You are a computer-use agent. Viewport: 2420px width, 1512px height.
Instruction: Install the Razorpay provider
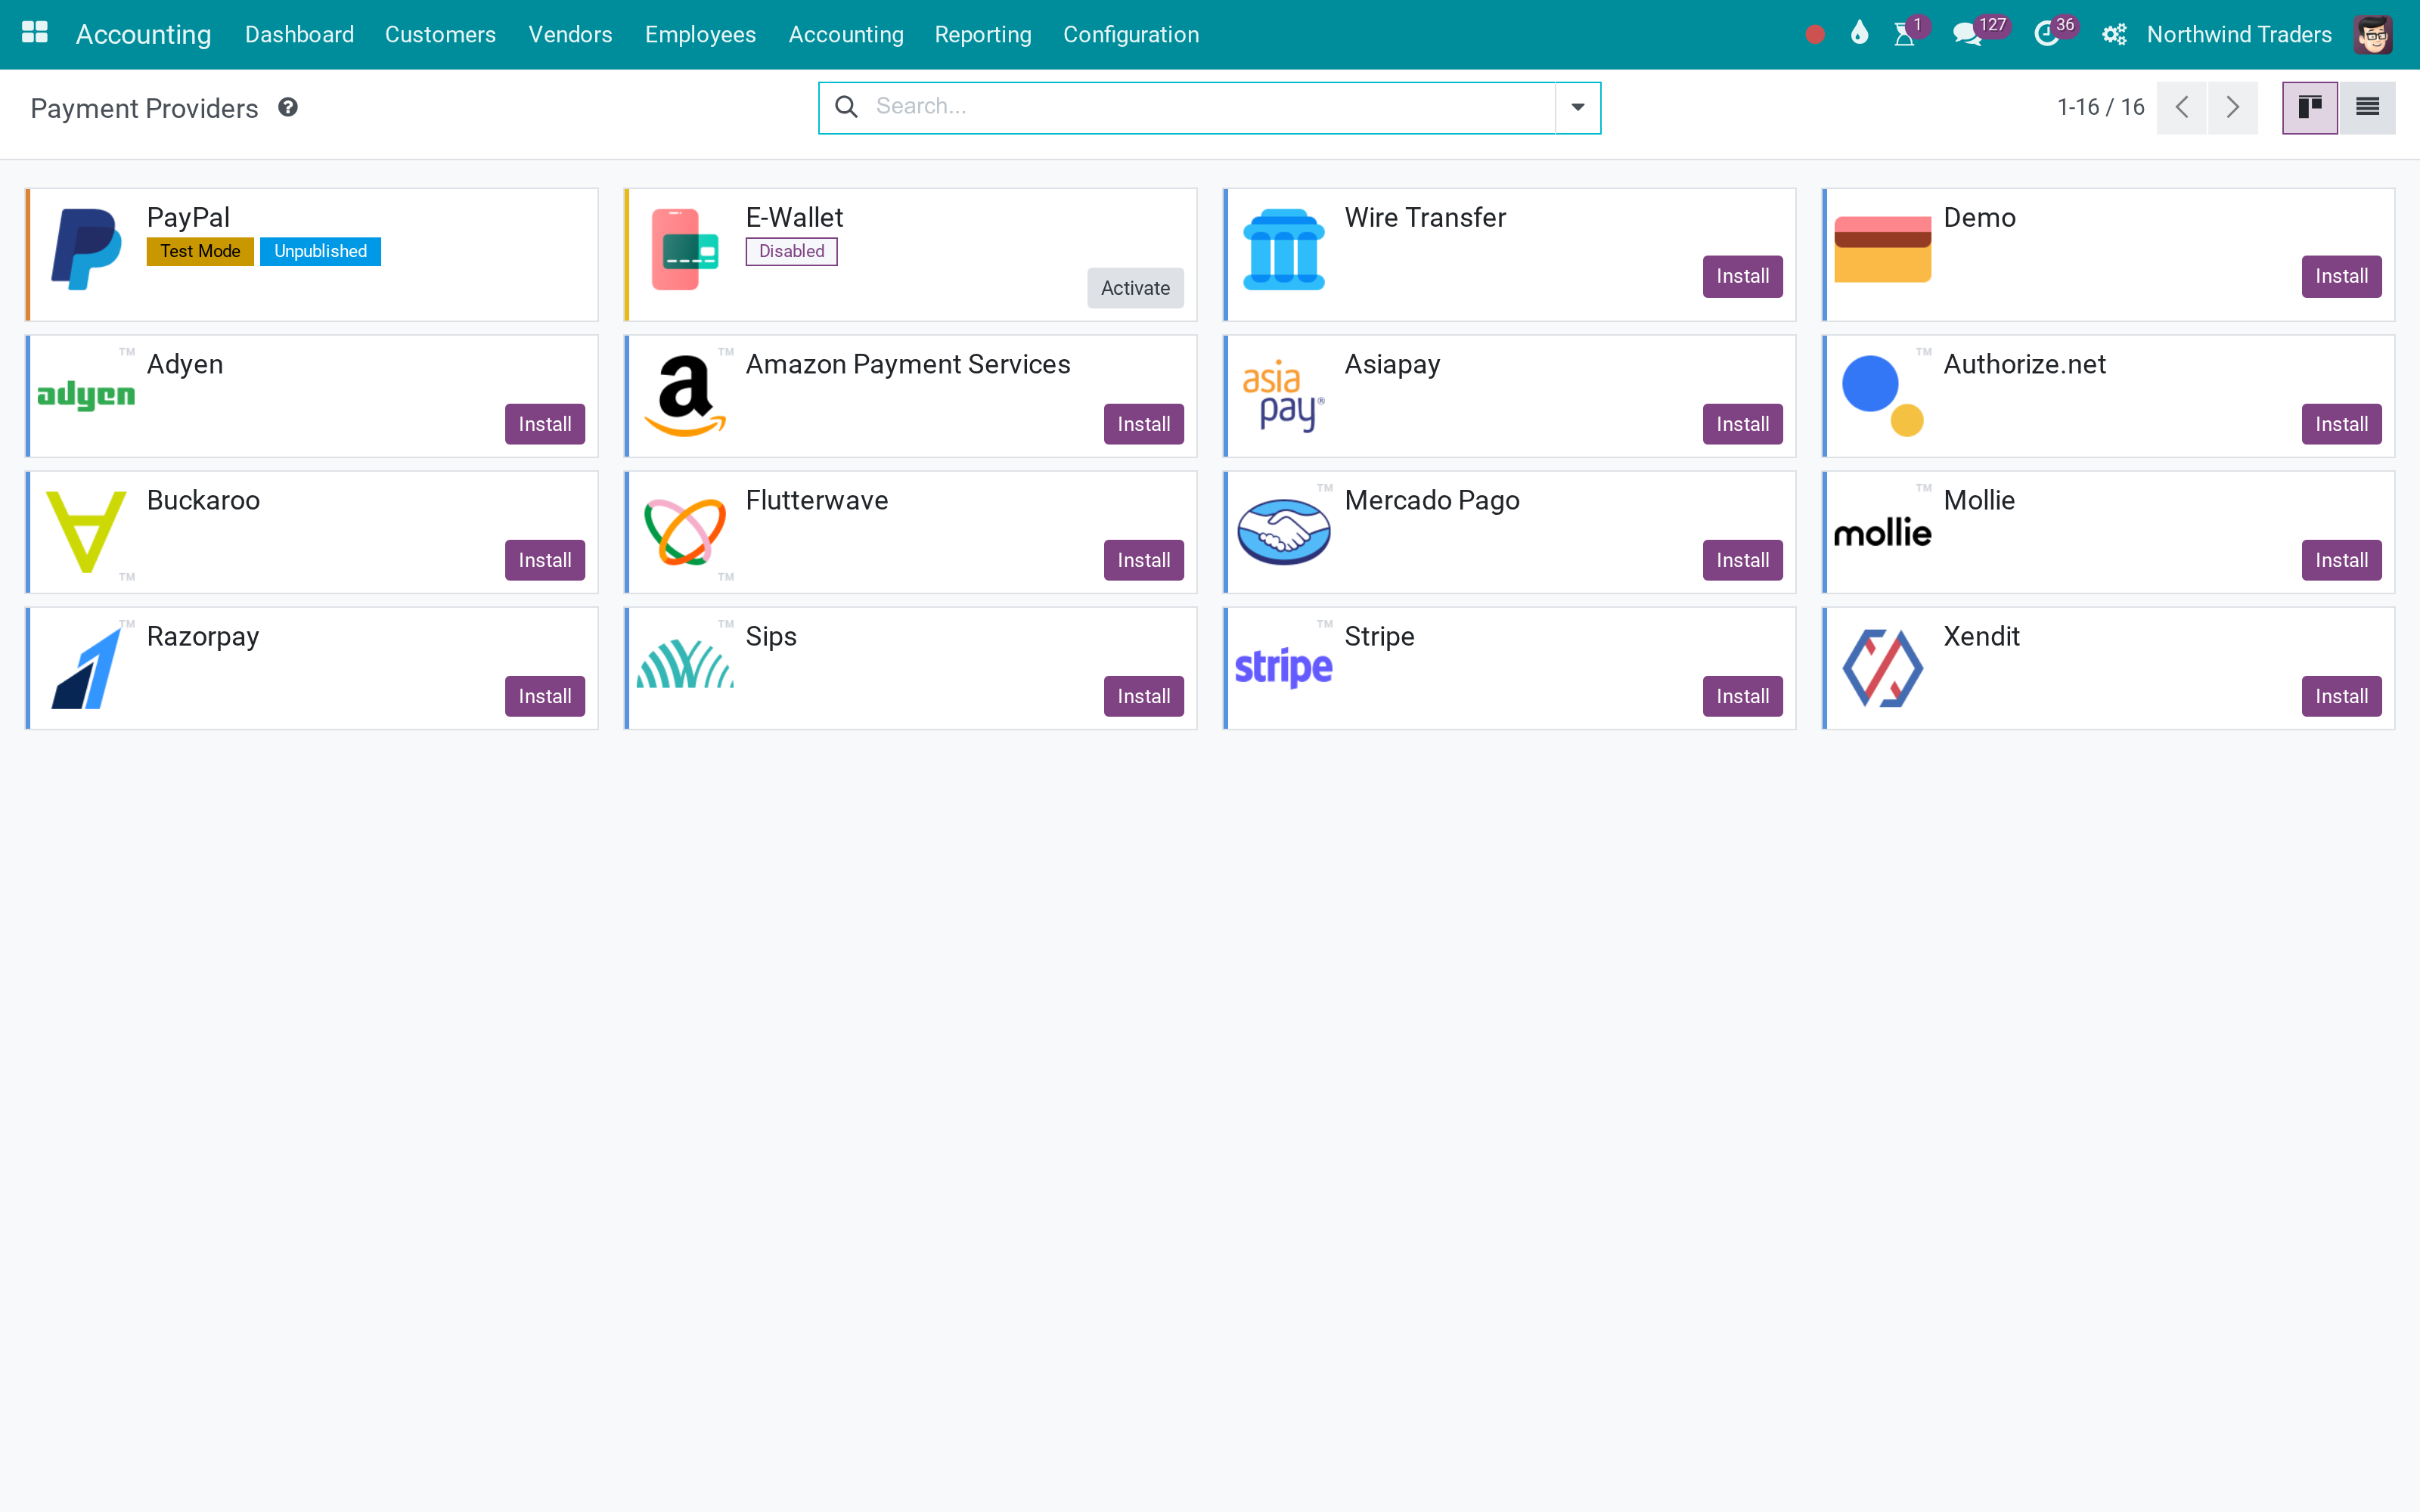coord(545,696)
